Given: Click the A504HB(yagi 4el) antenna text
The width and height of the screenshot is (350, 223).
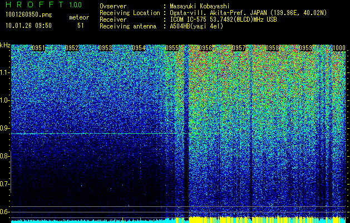Looking at the screenshot, I should point(196,26).
